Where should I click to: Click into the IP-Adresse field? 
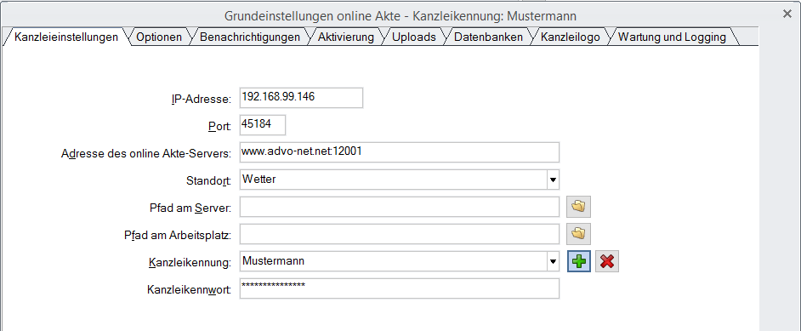301,98
